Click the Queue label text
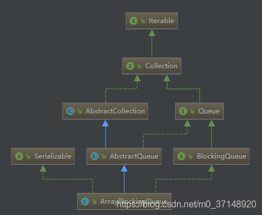 click(209, 111)
